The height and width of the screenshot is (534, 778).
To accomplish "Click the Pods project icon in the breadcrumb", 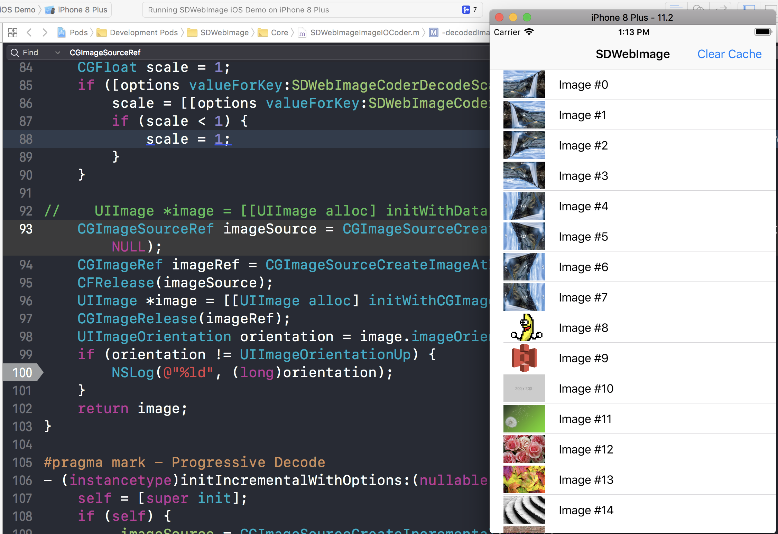I will tap(62, 32).
